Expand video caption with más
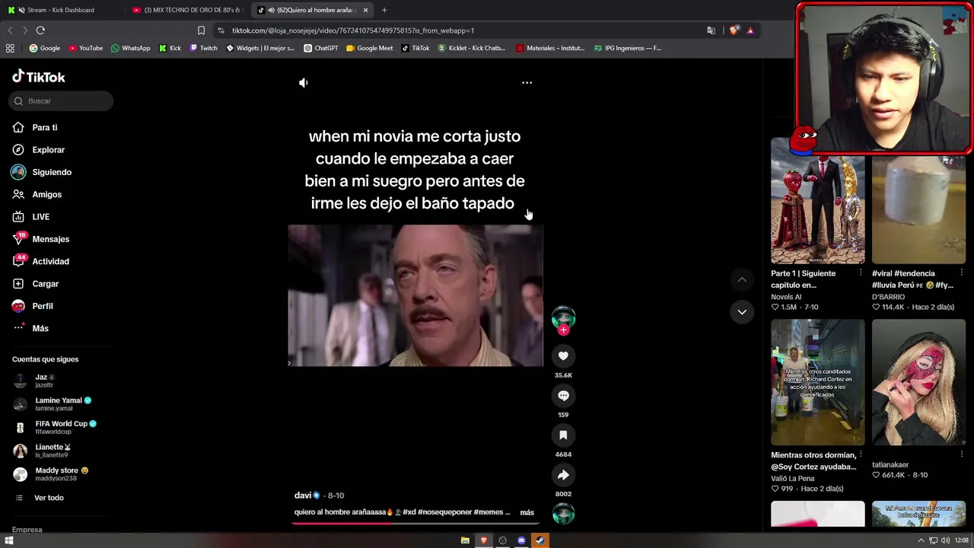Screen dimensions: 974x548 527,512
